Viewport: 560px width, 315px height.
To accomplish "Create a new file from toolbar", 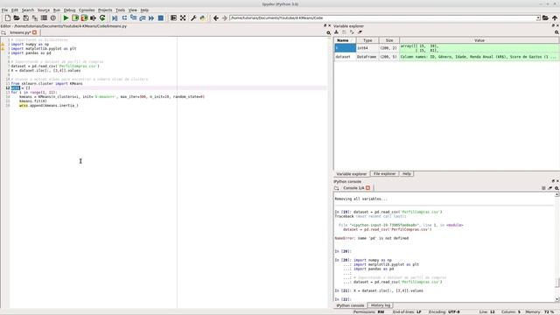I will (8, 17).
